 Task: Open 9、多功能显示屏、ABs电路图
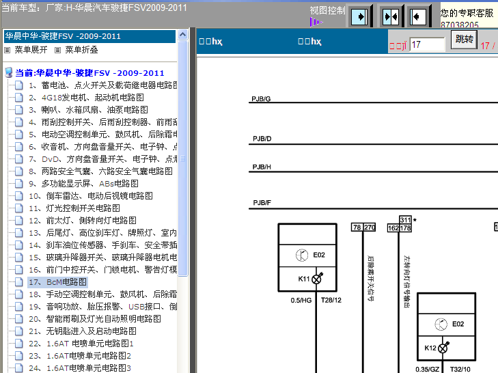pos(83,184)
